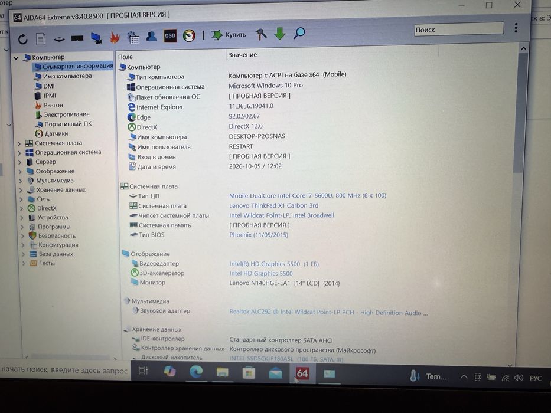551x413 pixels.
Task: Show hidden tray icons chevron
Action: click(x=464, y=377)
